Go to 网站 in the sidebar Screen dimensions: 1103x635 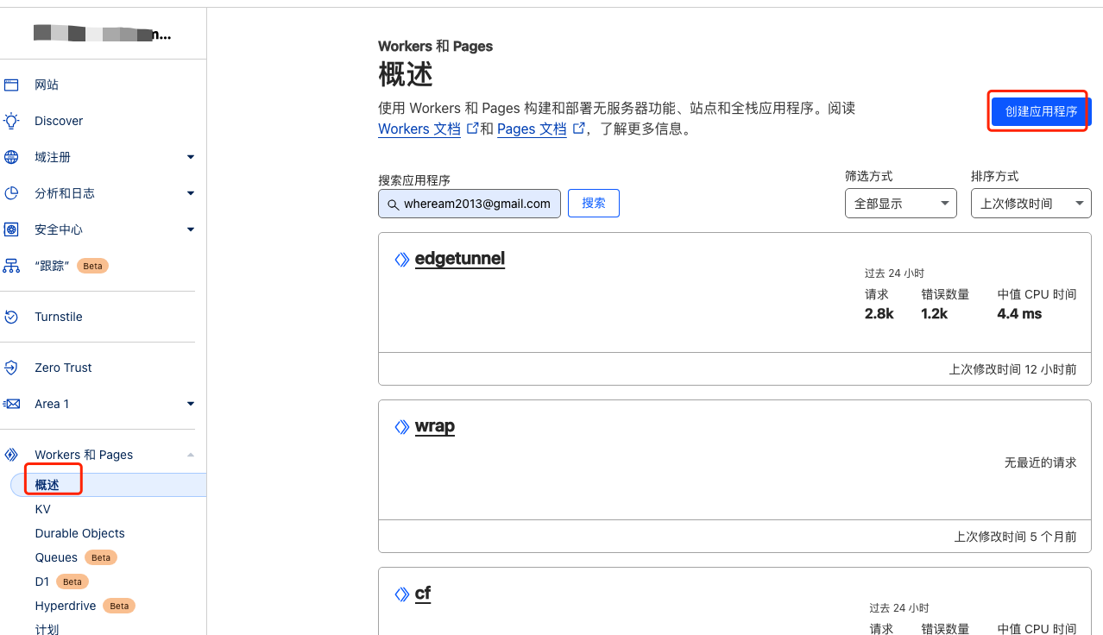47,85
